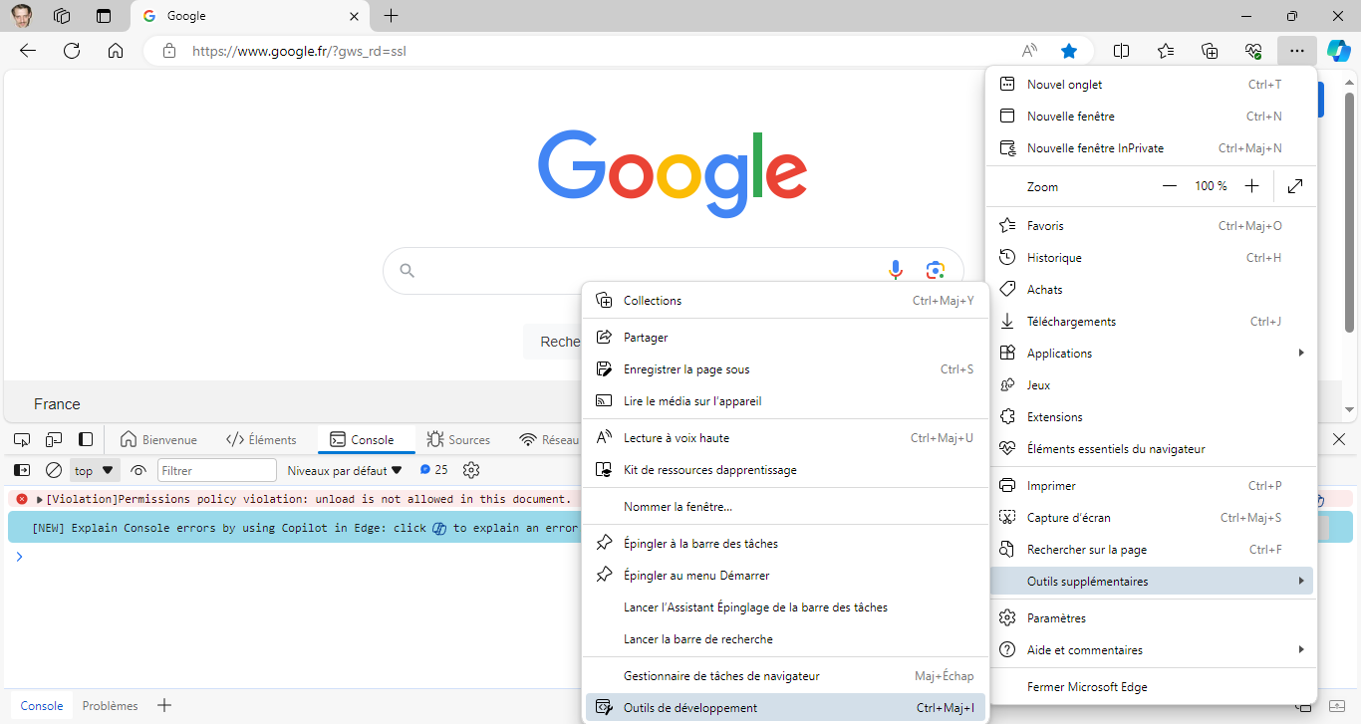Decrease zoom with minus button
The image size is (1361, 724).
pos(1170,186)
